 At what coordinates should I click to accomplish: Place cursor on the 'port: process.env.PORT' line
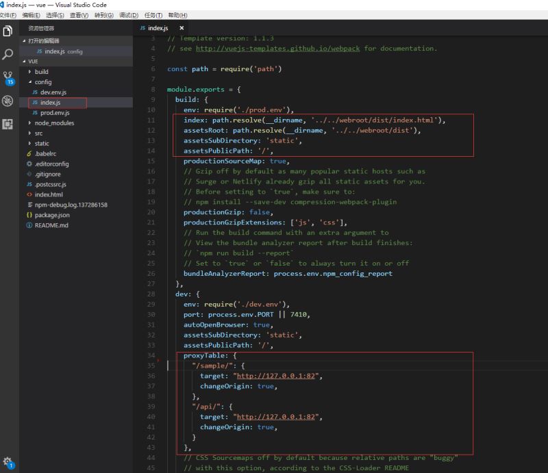(x=247, y=314)
